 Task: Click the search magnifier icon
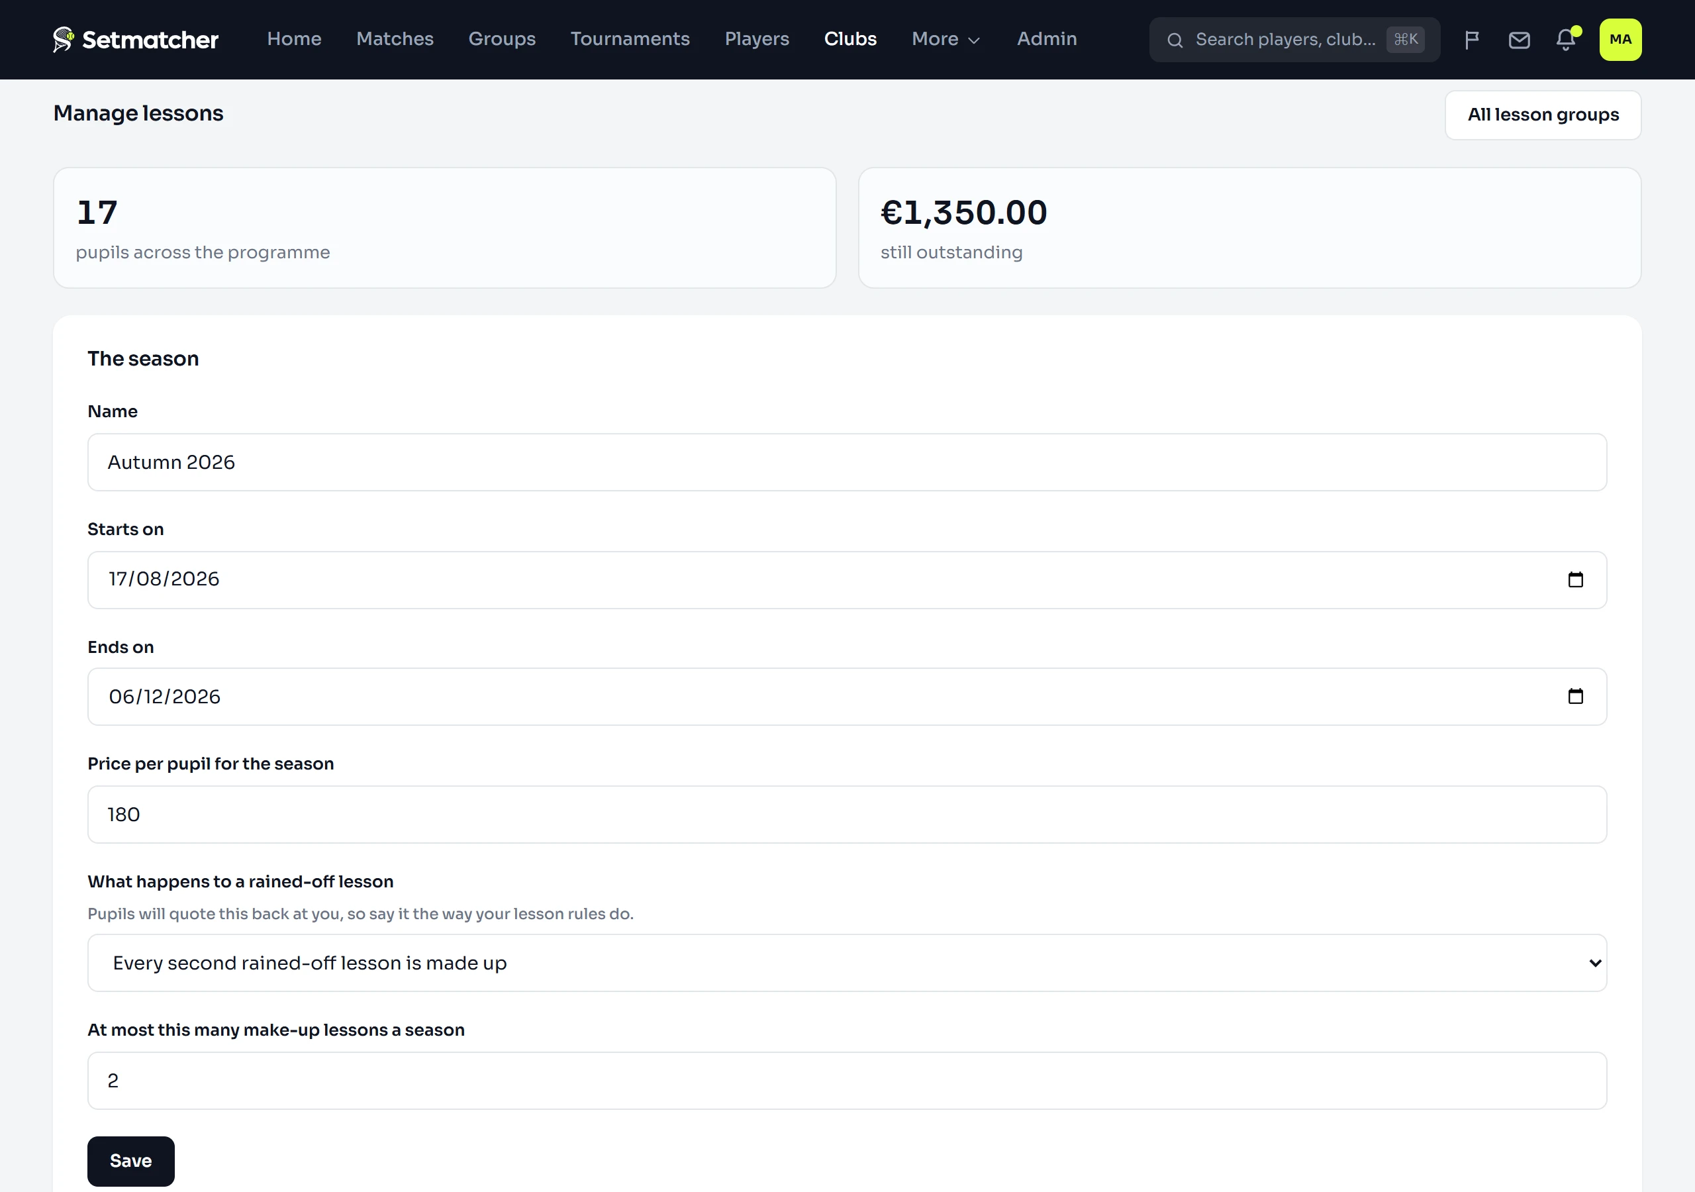click(1175, 40)
